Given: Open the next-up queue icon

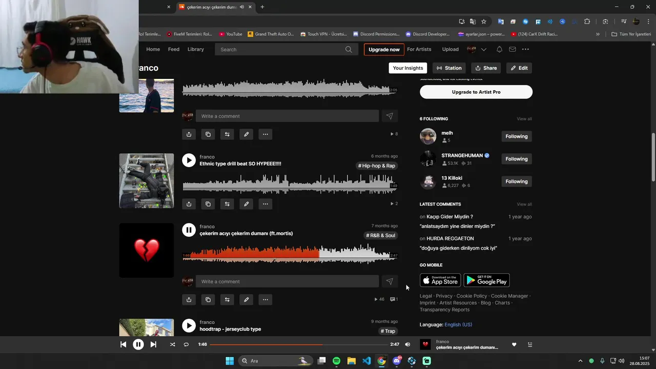Looking at the screenshot, I should [x=530, y=344].
